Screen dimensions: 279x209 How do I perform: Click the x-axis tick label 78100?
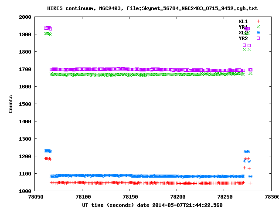[x=83, y=197]
